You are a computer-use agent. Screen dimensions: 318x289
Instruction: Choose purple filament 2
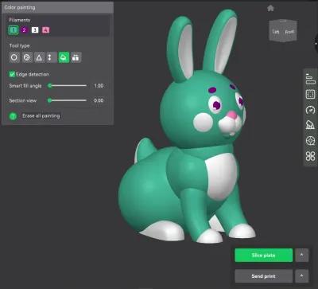pyautogui.click(x=24, y=30)
